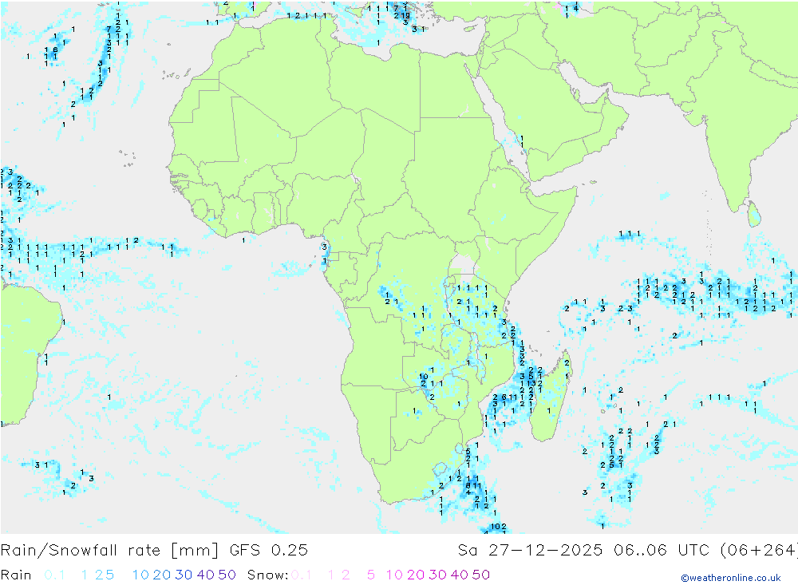Image resolution: width=798 pixels, height=585 pixels.
Task: Click the date '27-12-2025'
Action: pos(546,551)
